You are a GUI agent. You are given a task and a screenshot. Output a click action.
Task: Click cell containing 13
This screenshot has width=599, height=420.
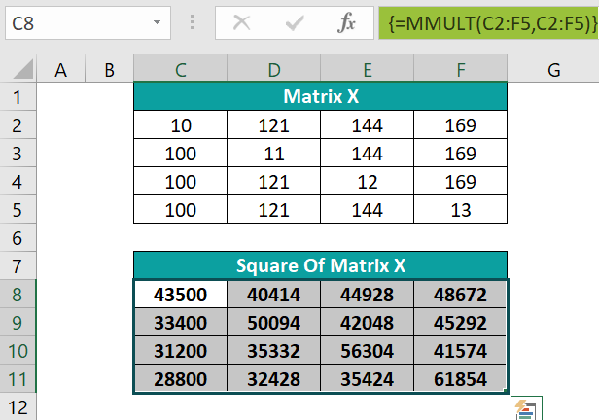coord(461,210)
